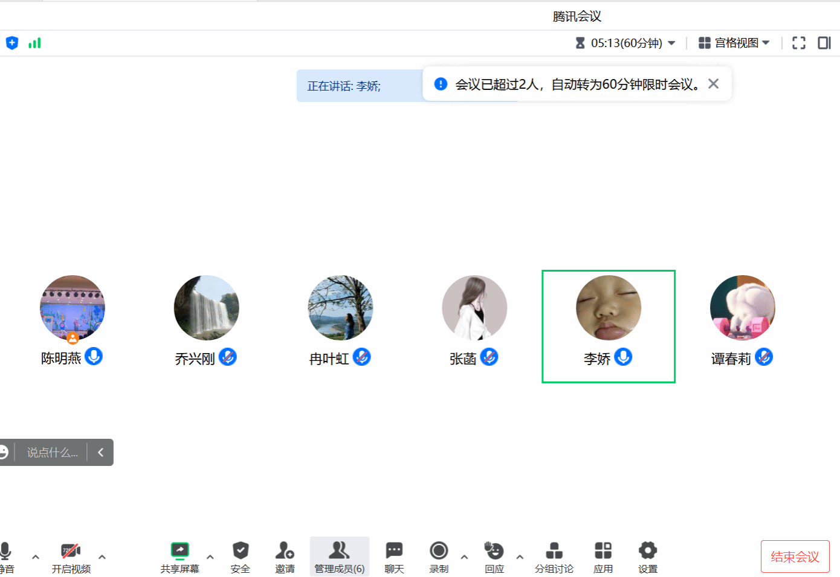Screen dimensions: 840x577
Task: Open the Chat (聊天) panel
Action: (394, 551)
